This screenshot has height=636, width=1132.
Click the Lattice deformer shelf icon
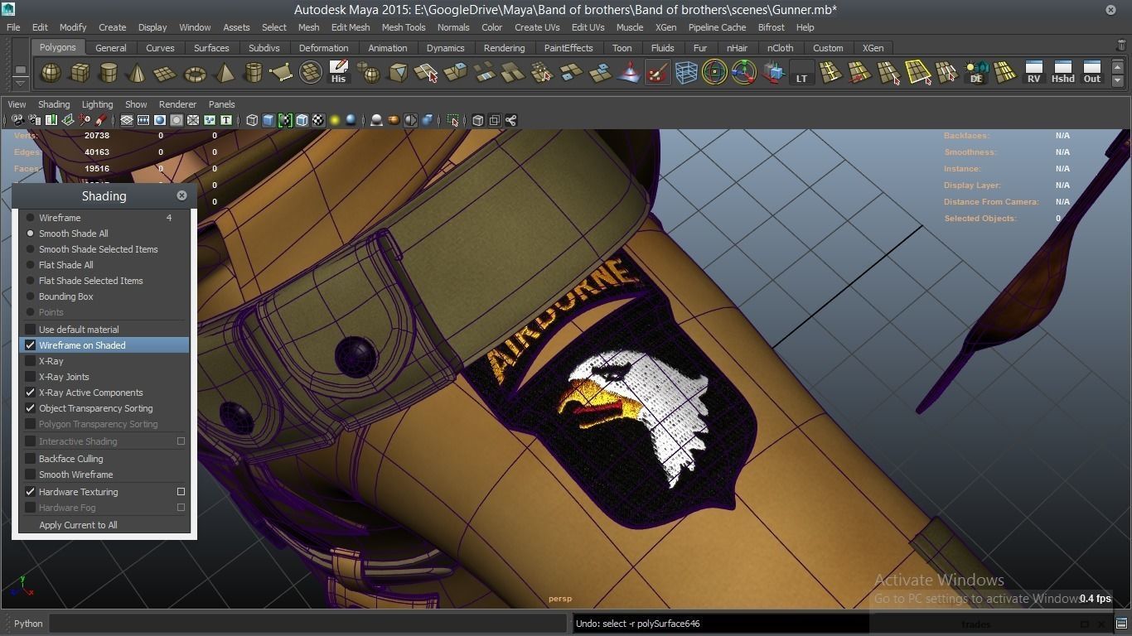point(686,73)
